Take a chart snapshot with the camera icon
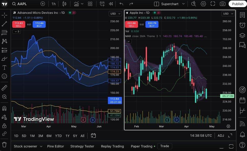This screenshot has height=151, width=247. (x=222, y=4)
